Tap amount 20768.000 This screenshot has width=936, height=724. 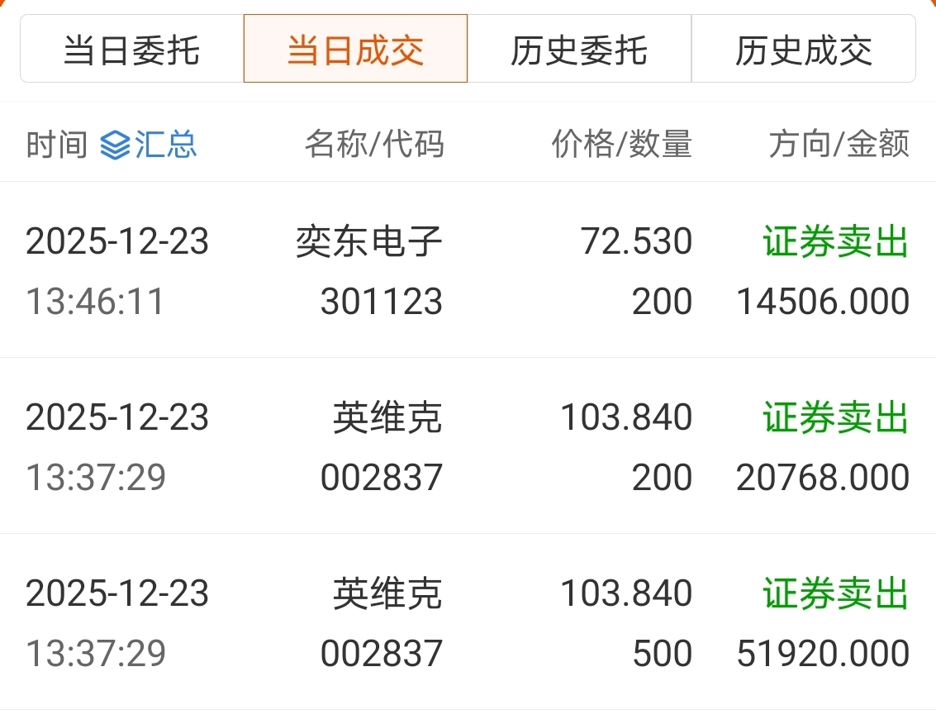pos(823,477)
